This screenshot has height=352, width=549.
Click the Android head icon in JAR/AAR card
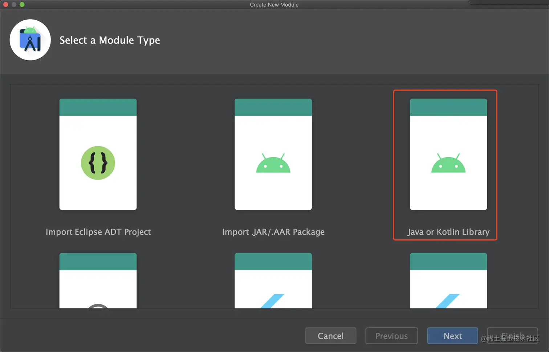point(273,163)
